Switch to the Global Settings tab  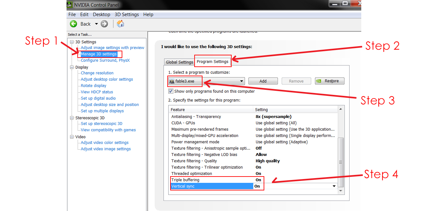pyautogui.click(x=179, y=62)
